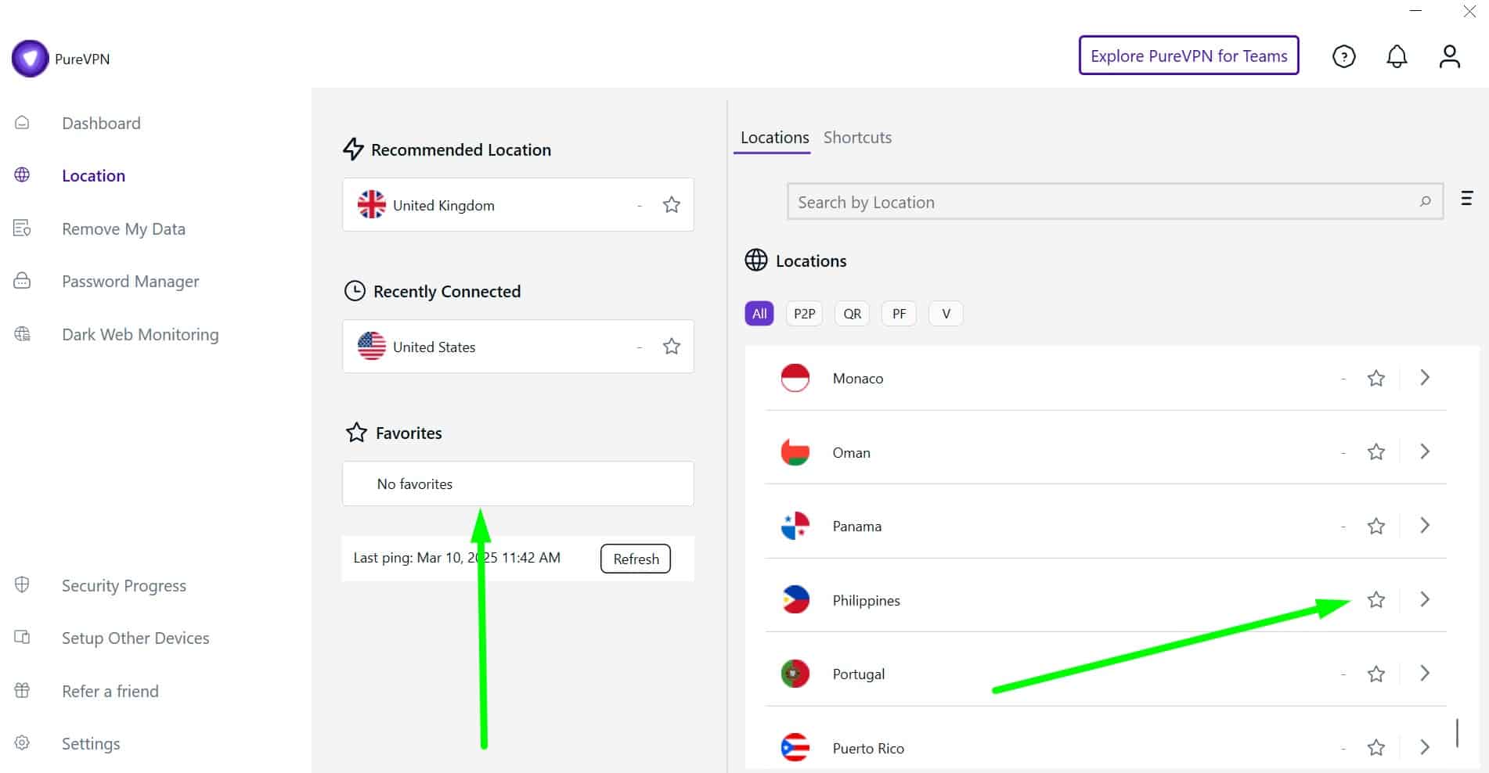Open Setup Other Devices label
The height and width of the screenshot is (773, 1489).
[135, 638]
